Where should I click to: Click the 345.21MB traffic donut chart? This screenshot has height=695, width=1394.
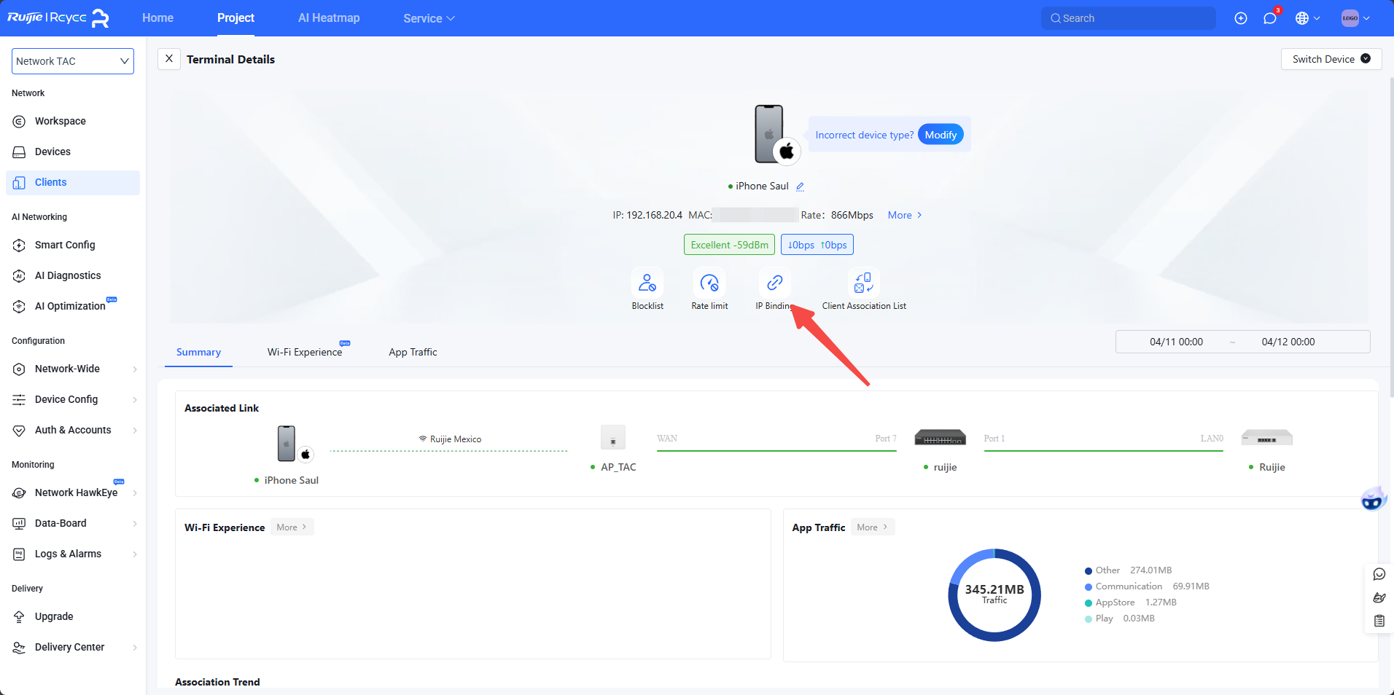(994, 595)
